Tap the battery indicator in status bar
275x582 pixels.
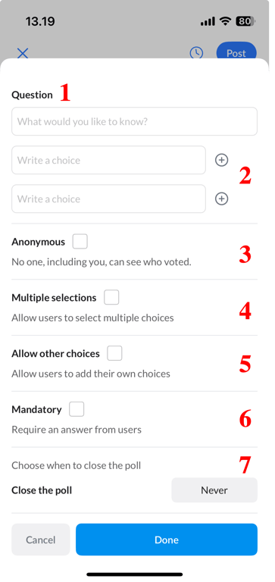click(x=245, y=21)
